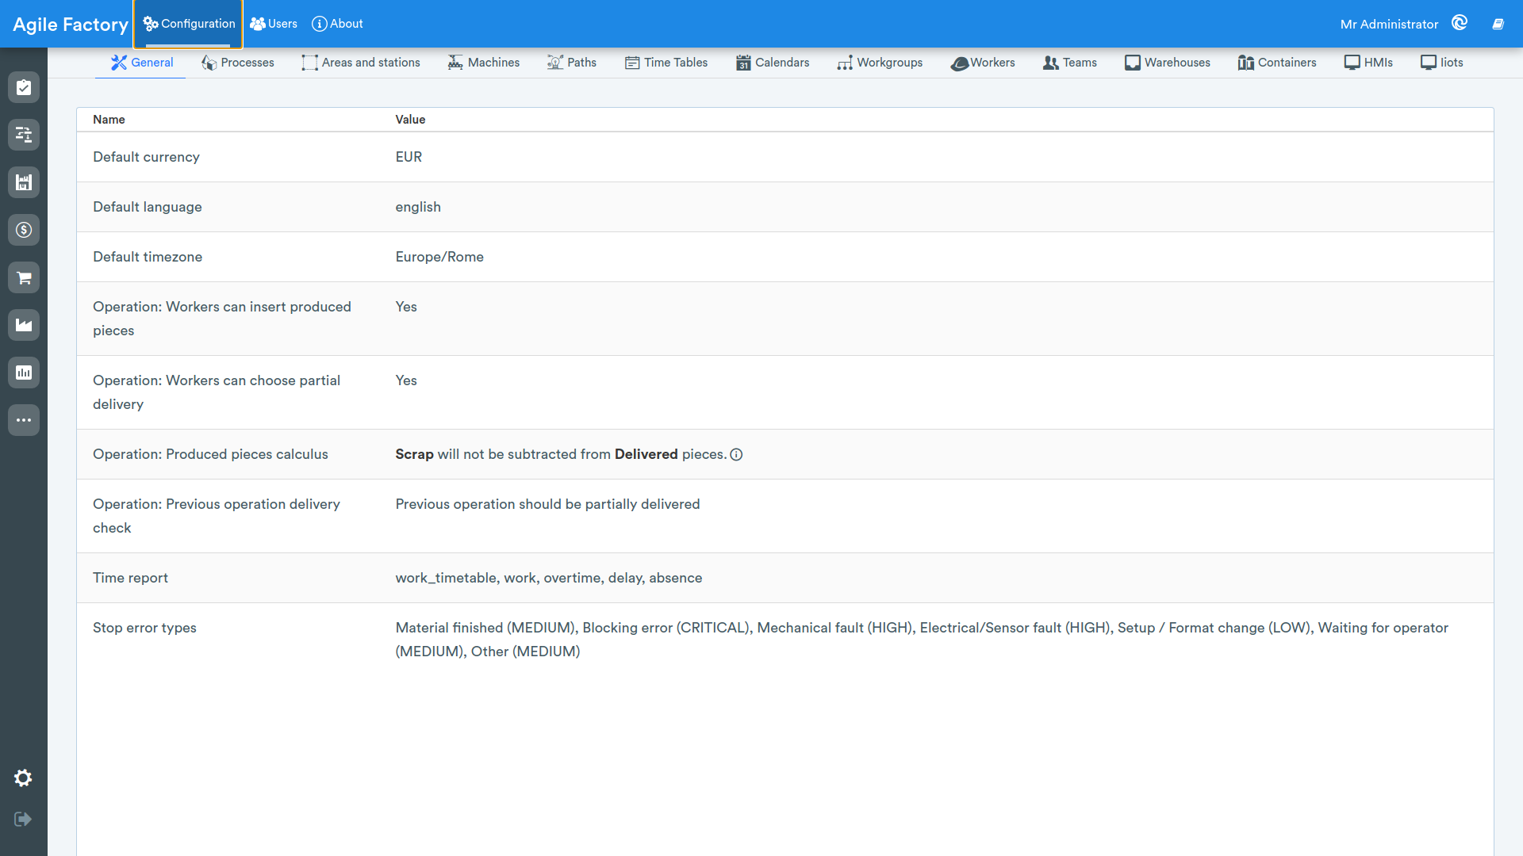Open the factory production sidebar icon
This screenshot has width=1523, height=856.
tap(24, 325)
